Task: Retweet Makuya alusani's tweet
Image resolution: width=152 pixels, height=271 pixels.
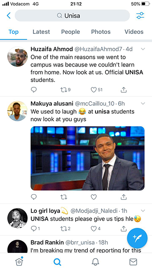Action: [x=64, y=197]
